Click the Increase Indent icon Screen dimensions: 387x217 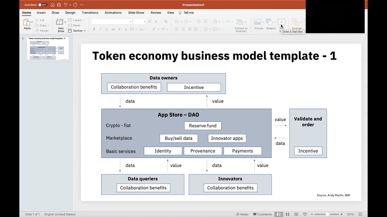pyautogui.click(x=205, y=21)
